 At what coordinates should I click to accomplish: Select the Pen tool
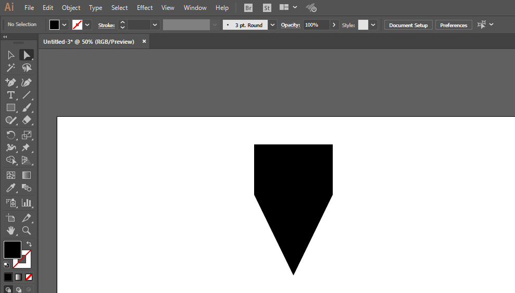[x=11, y=82]
